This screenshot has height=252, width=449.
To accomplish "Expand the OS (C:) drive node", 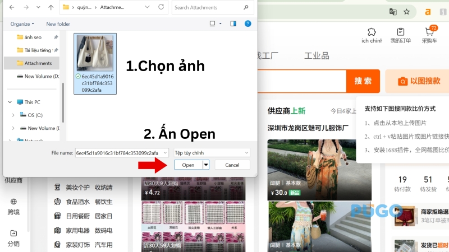I will (13, 115).
